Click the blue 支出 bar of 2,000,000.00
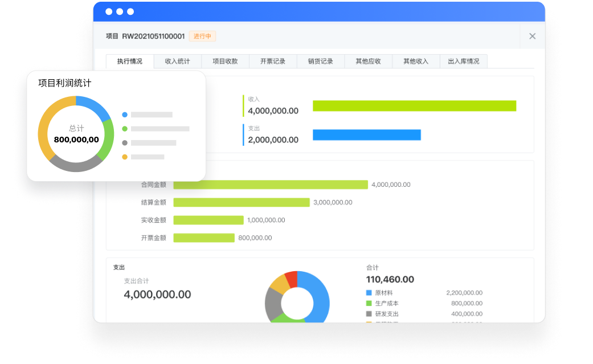593x364 pixels. point(366,135)
